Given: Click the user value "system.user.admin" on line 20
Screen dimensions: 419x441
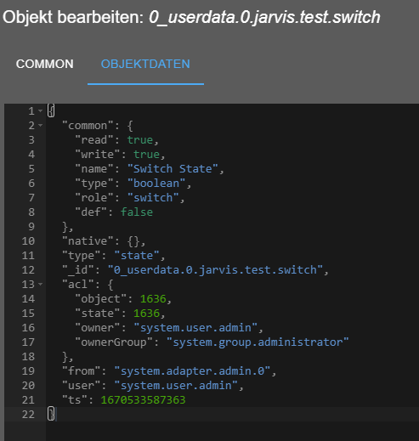Looking at the screenshot, I should (x=176, y=386).
